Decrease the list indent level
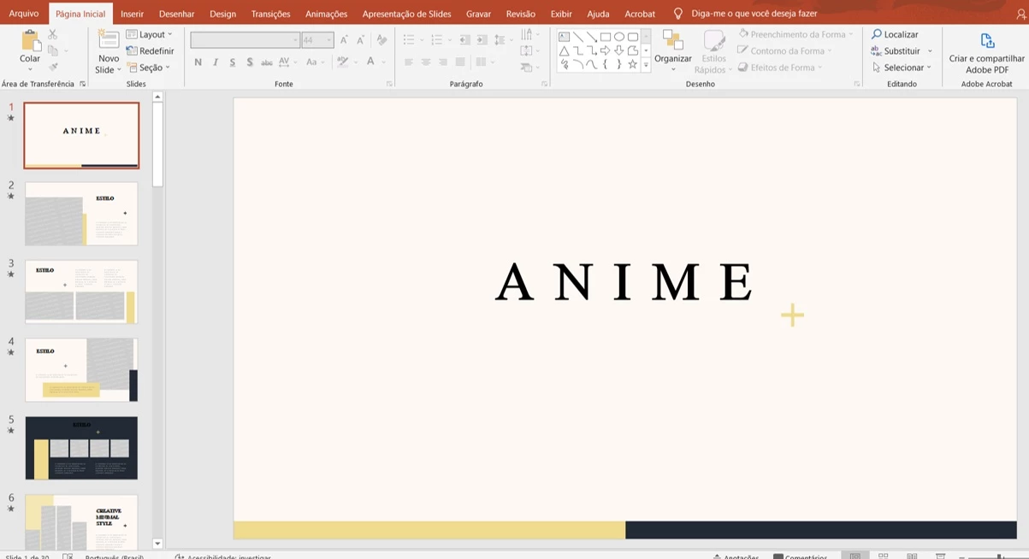The height and width of the screenshot is (559, 1029). tap(464, 40)
